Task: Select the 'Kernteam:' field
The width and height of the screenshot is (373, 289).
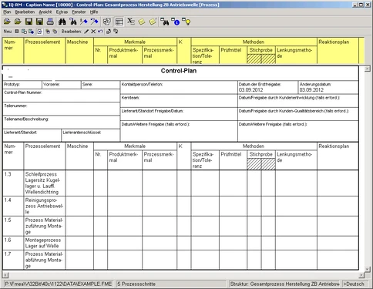Action: pos(179,101)
